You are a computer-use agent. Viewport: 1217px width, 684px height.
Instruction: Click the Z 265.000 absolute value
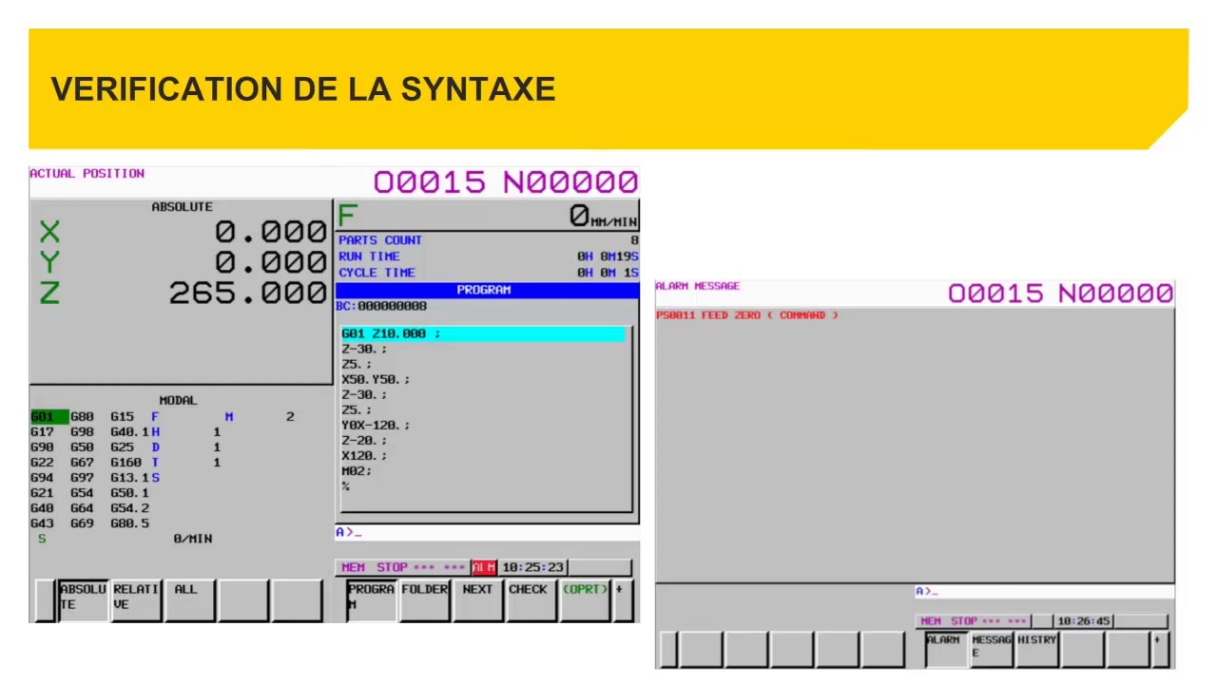[247, 294]
